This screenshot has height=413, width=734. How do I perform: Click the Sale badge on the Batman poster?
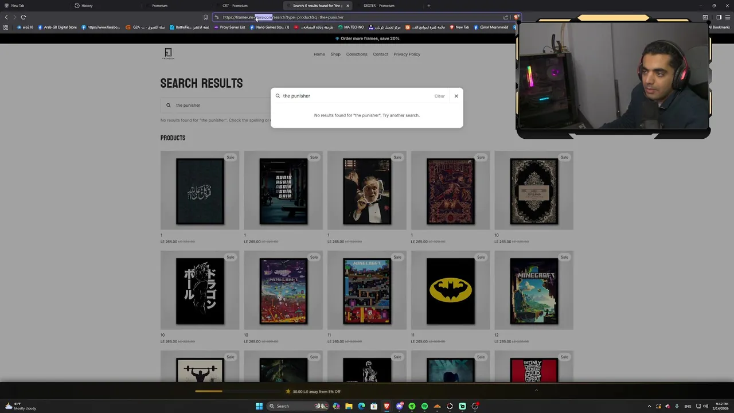coord(481,257)
